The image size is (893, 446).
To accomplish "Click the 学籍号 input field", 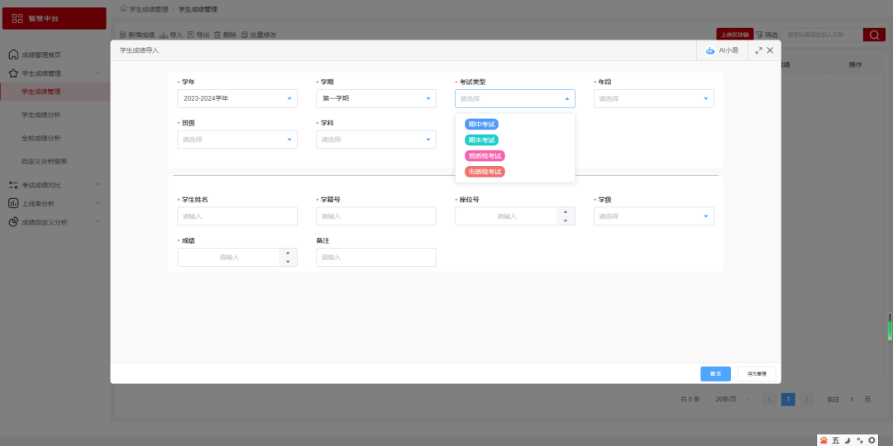I will point(376,216).
